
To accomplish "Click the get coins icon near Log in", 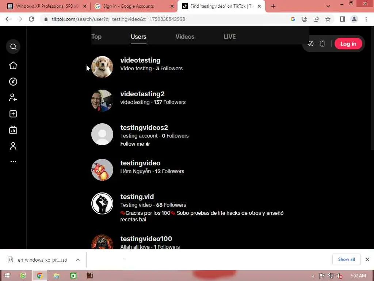I will tap(310, 44).
